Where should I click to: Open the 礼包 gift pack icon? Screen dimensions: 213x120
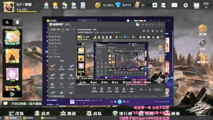[x=65, y=5]
